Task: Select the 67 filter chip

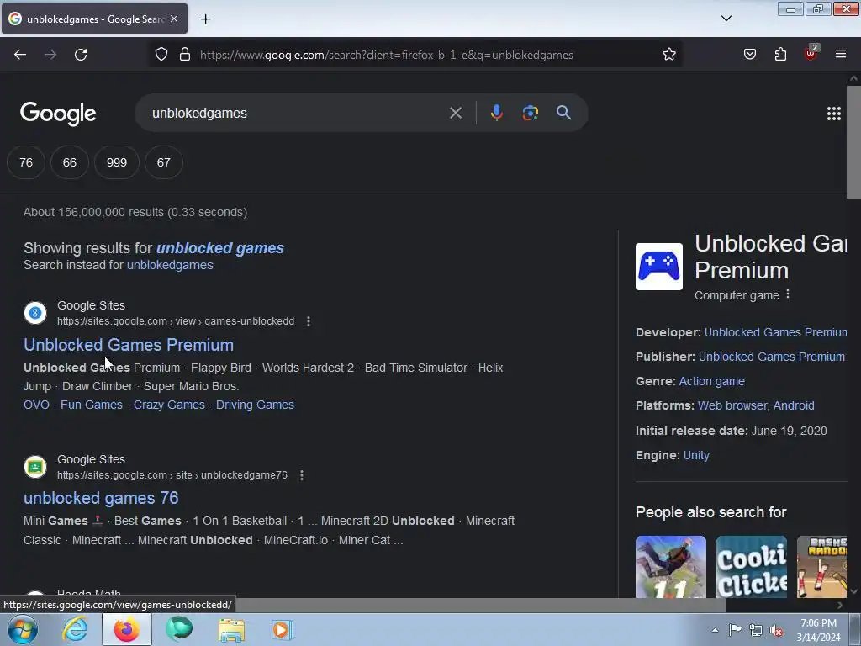Action: [164, 162]
